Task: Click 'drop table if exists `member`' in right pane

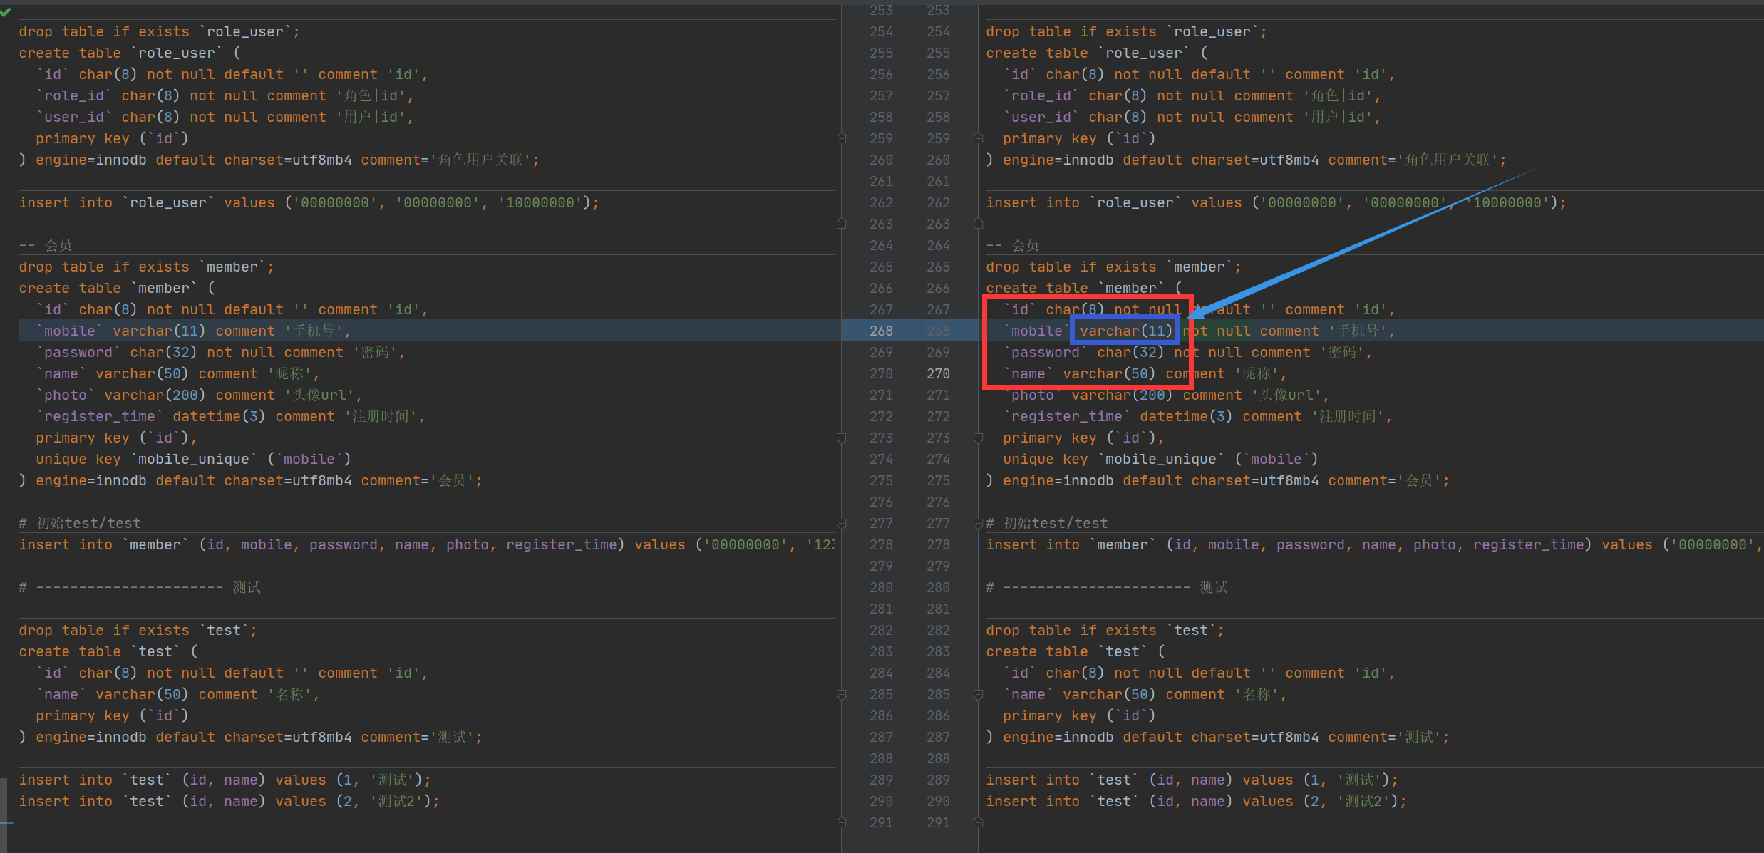Action: (1114, 267)
